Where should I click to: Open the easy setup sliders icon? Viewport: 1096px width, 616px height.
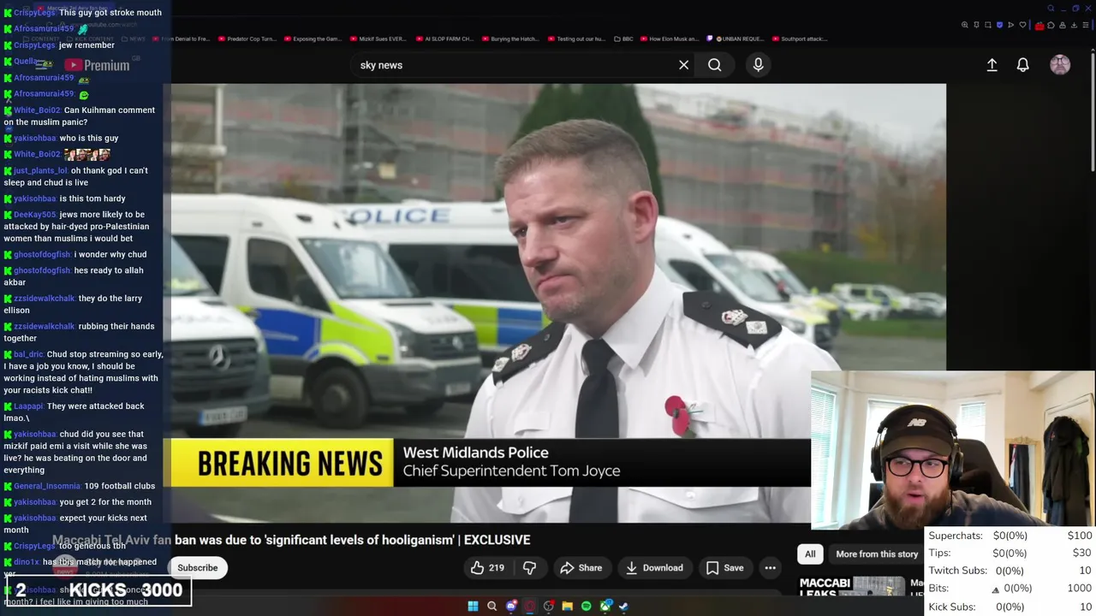1086,25
